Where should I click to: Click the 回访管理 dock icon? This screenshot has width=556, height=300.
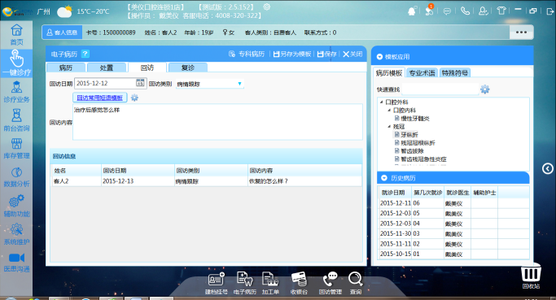point(331,283)
